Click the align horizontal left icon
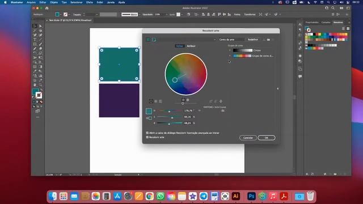This screenshot has height=204, width=363. [x=204, y=14]
